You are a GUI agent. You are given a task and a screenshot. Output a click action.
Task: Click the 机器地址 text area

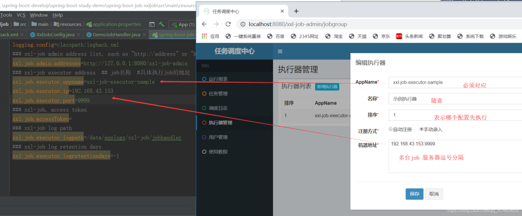pos(455,157)
